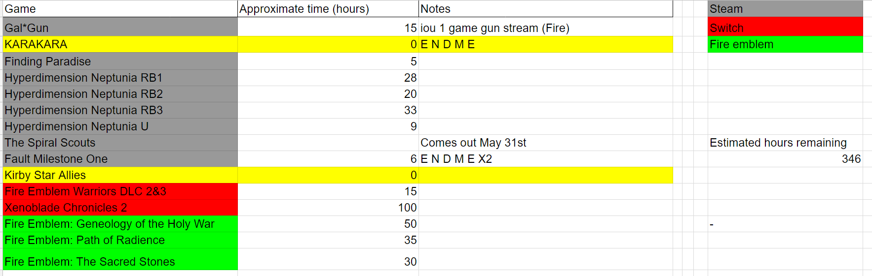Select the Xenoblade Chronicles 2 cell
The height and width of the screenshot is (276, 872).
point(120,208)
